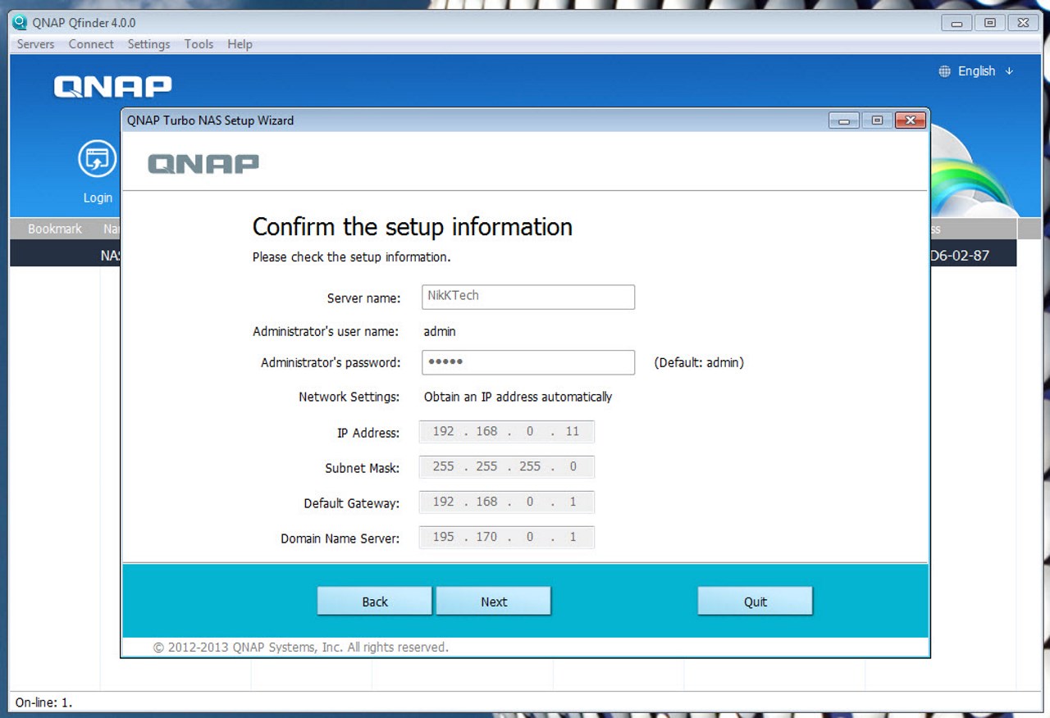Click the copyright QNAP Systems text
Image resolution: width=1050 pixels, height=718 pixels.
pos(301,648)
